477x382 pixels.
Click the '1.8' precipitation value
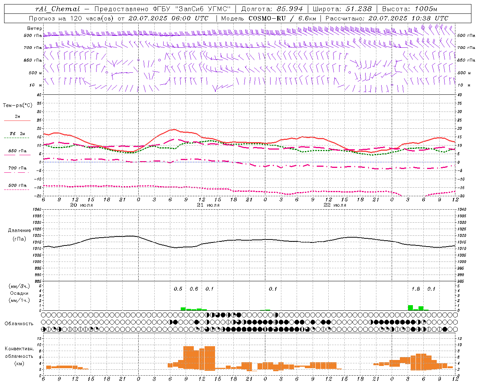(416, 289)
